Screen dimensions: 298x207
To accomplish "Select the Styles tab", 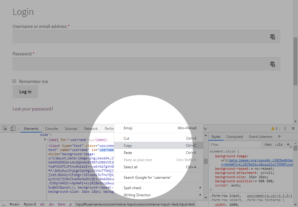I will (x=216, y=136).
